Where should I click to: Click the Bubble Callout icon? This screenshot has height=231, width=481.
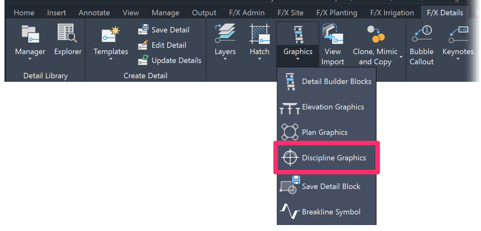[421, 34]
